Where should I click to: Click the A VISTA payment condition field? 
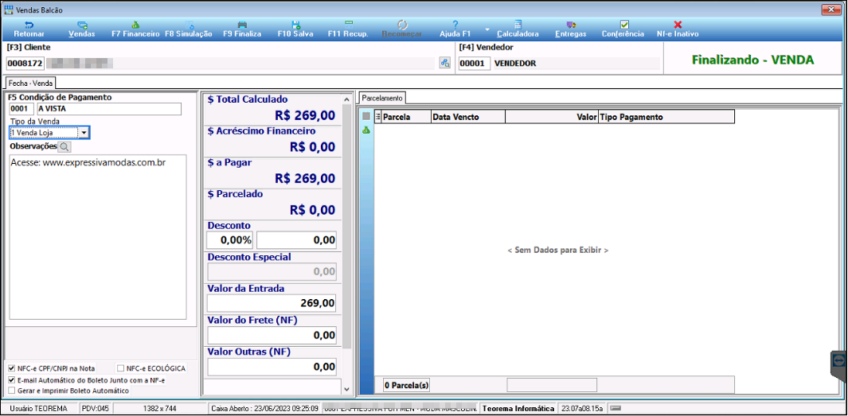coord(109,109)
